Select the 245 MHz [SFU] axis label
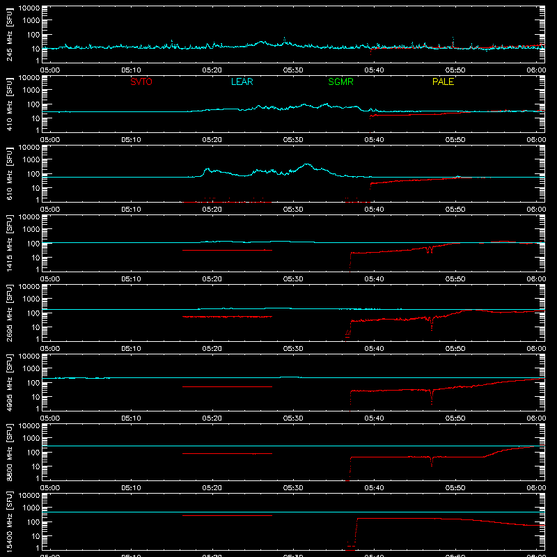Image resolution: width=557 pixels, height=557 pixels. [9, 34]
